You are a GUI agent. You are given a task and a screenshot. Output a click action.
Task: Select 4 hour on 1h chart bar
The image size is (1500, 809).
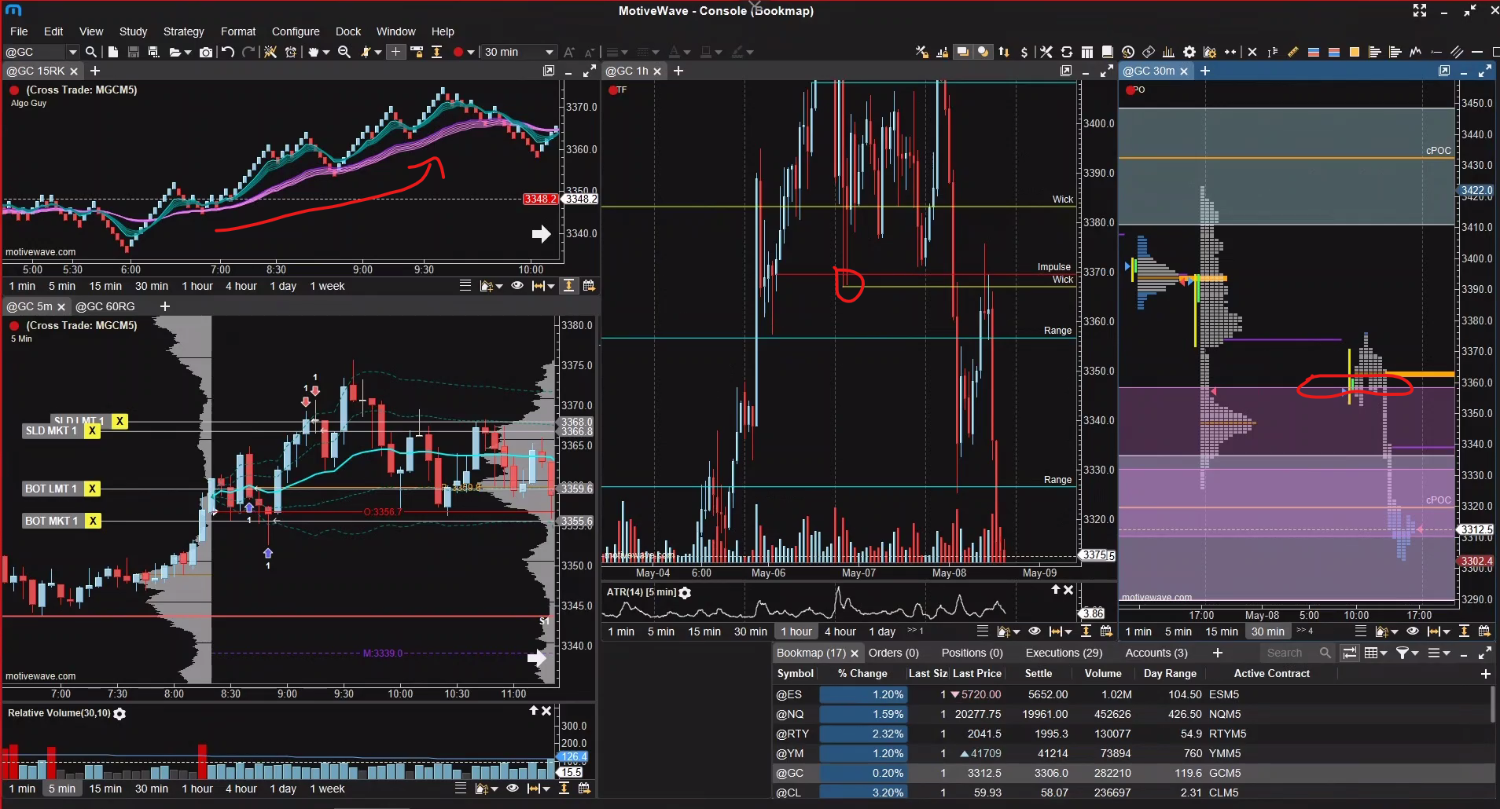pos(840,631)
